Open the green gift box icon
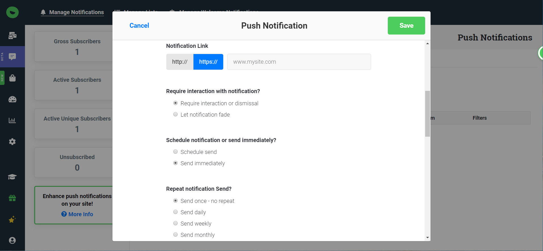 tap(12, 198)
